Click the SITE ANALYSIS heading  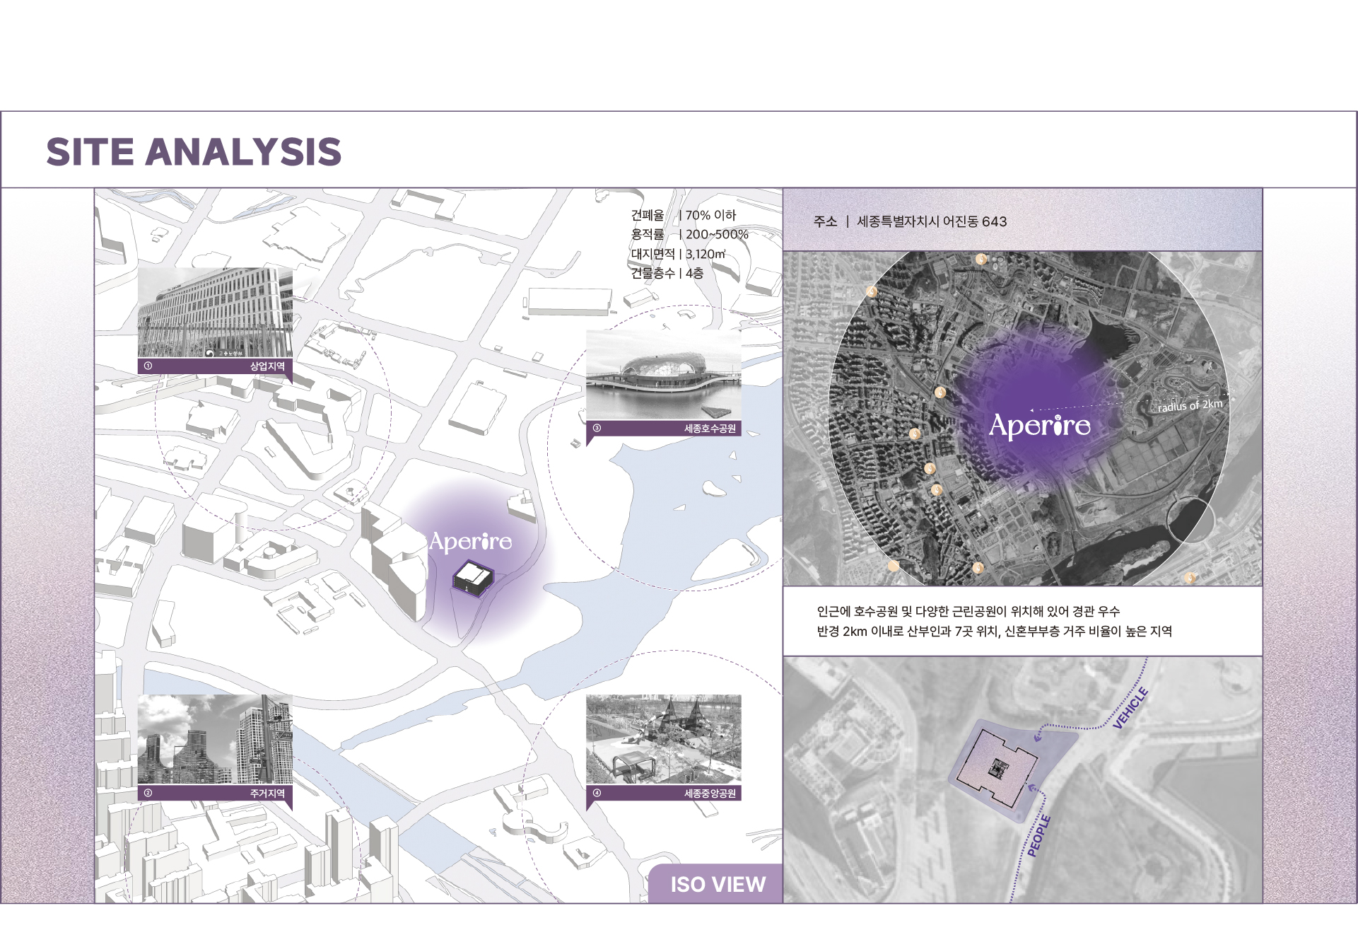pyautogui.click(x=194, y=152)
